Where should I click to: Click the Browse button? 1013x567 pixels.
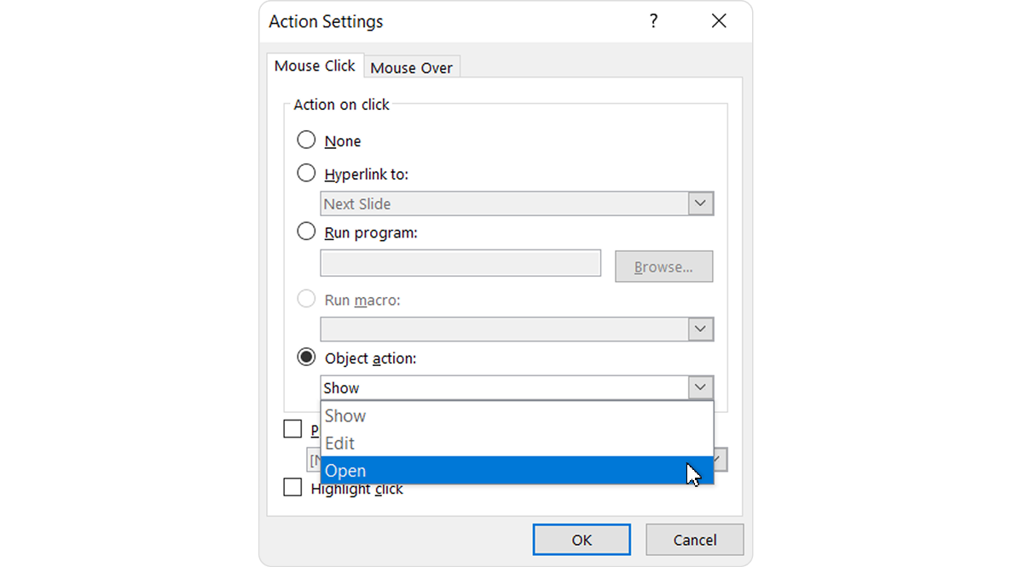click(663, 266)
